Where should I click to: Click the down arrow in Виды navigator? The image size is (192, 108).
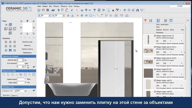[x=27, y=34]
